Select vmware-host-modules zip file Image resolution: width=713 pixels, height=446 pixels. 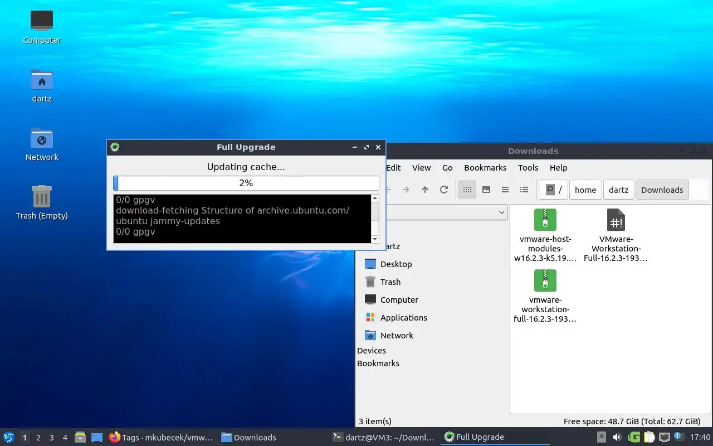coord(545,235)
